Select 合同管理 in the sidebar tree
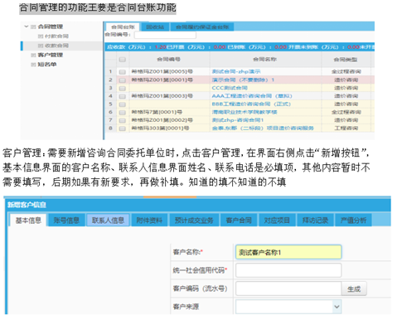Image resolution: width=402 pixels, height=325 pixels. (x=51, y=27)
